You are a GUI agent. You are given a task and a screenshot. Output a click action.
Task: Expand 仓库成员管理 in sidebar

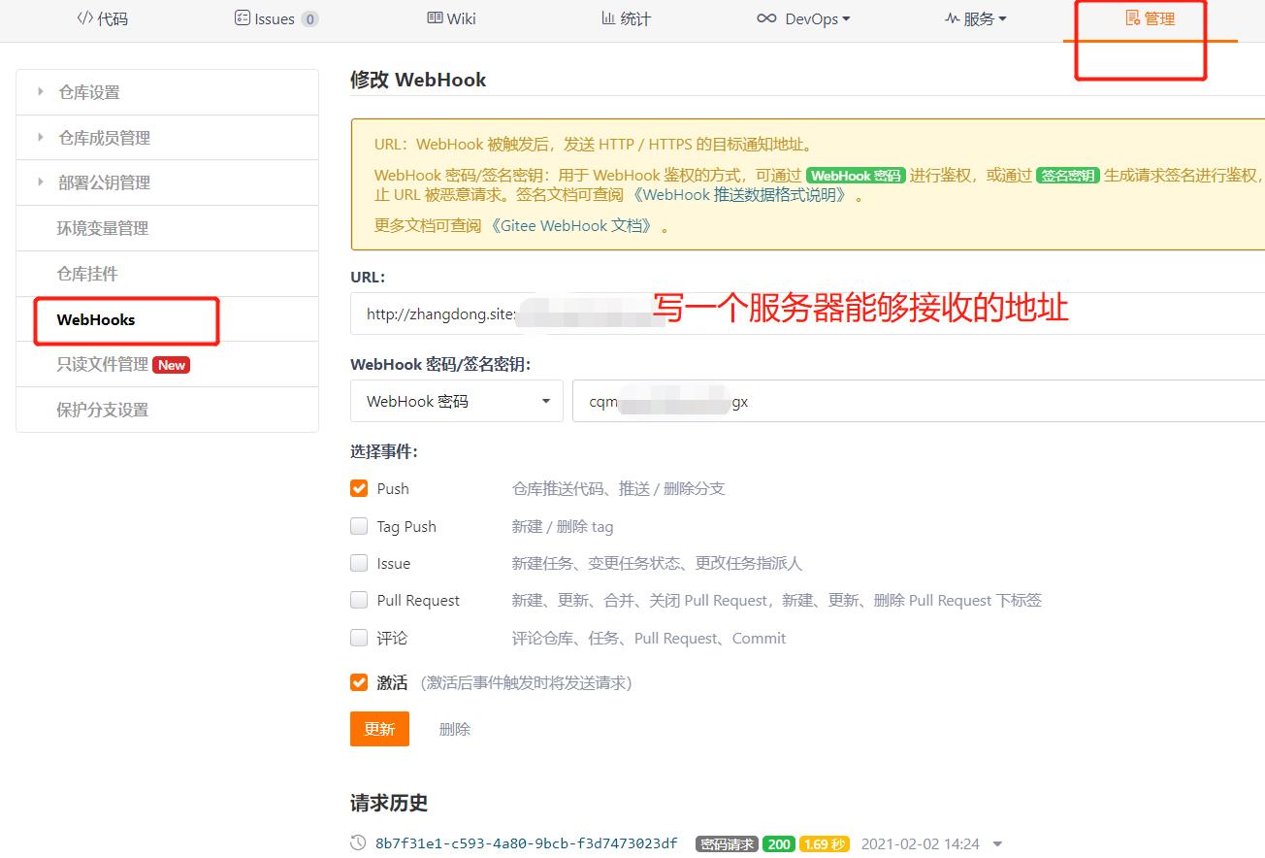[168, 138]
